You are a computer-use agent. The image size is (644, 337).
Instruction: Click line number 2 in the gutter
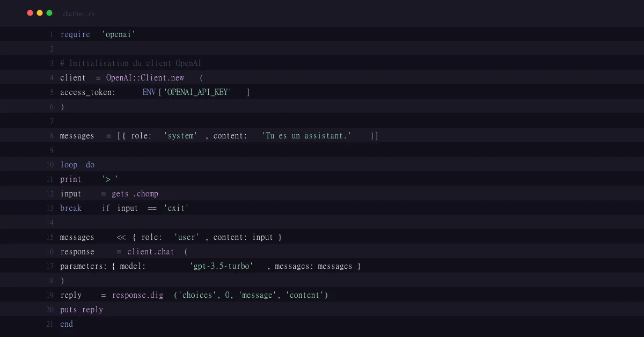pos(52,49)
